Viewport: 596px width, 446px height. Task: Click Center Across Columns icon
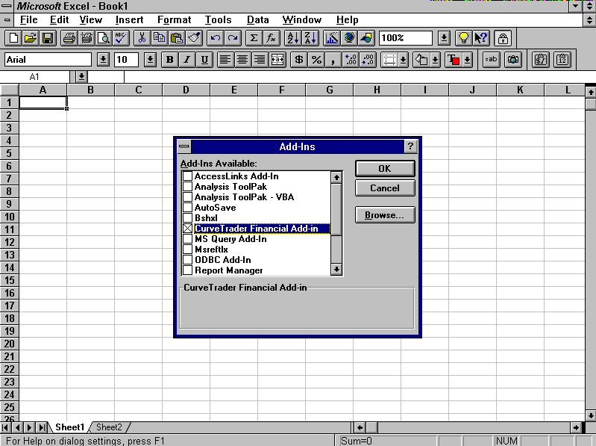pos(277,60)
